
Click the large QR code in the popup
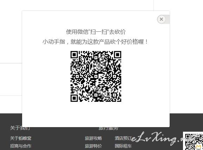tap(96, 76)
